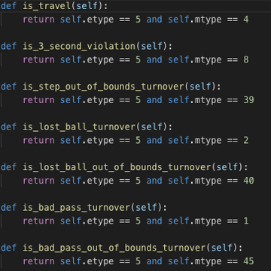
Task: Click mtype value 4 in is_travel
Action: pos(245,20)
